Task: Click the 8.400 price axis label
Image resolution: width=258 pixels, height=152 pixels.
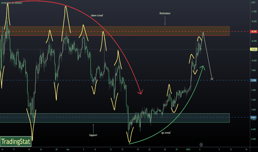Action: pos(254,139)
